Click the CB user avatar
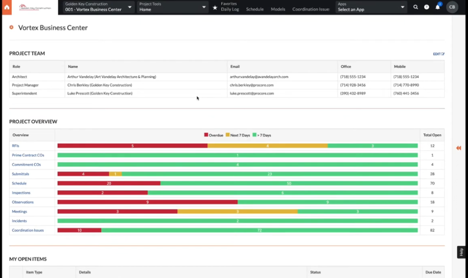 [x=452, y=7]
